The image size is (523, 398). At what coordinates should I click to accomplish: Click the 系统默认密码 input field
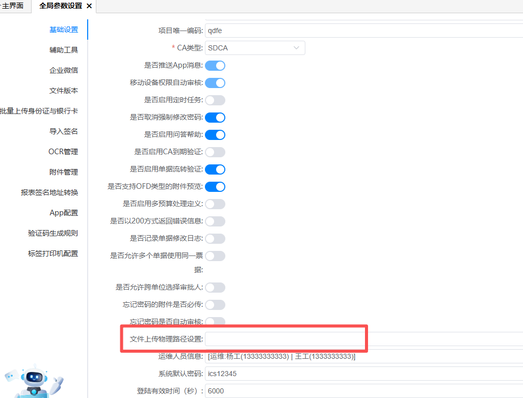pyautogui.click(x=364, y=374)
